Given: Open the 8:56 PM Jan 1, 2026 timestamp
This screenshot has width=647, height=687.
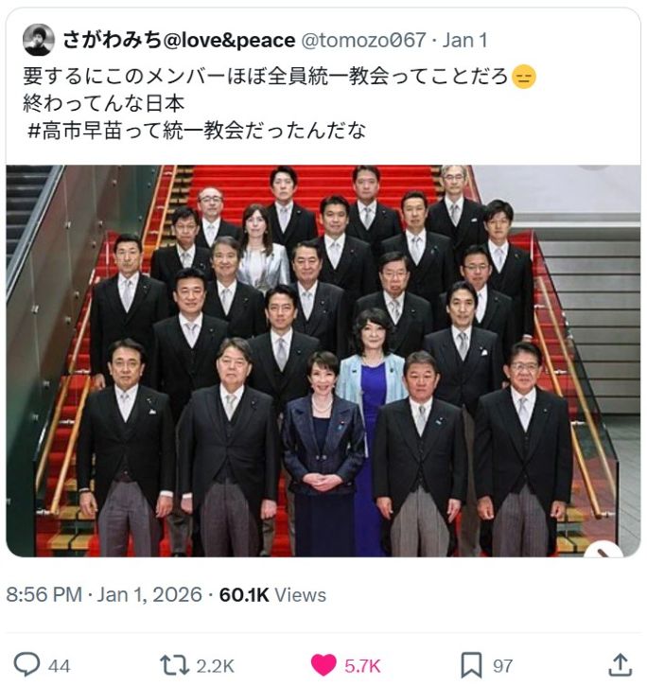Looking at the screenshot, I should point(104,594).
